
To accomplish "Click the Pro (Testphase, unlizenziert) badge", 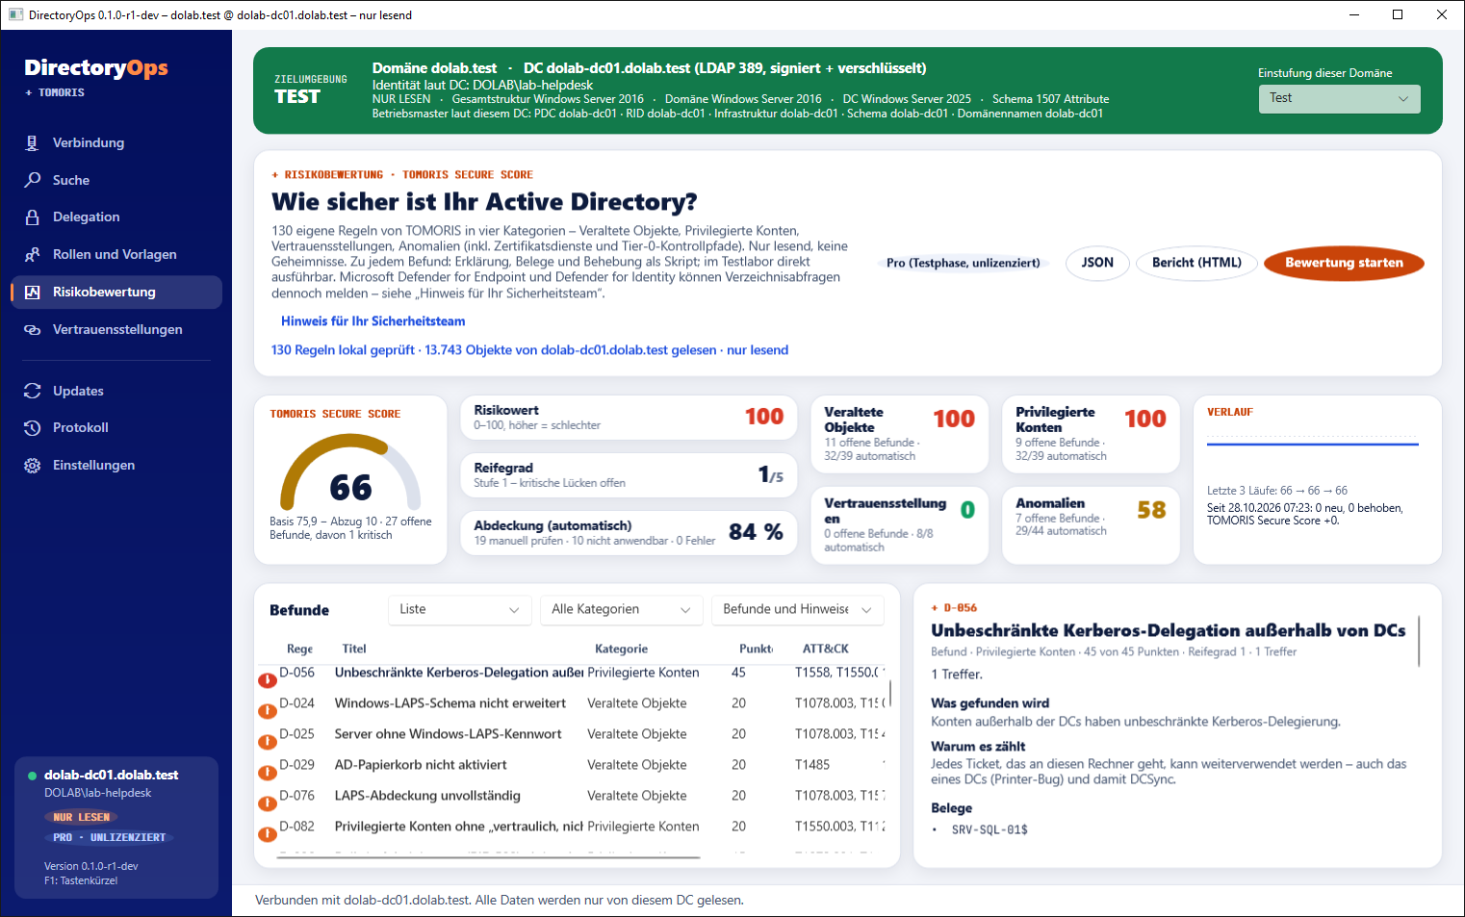I will [x=963, y=263].
